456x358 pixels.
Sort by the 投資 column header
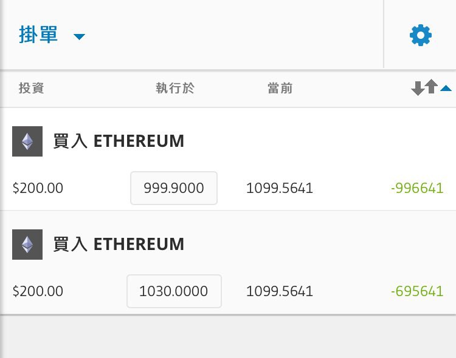coord(32,89)
